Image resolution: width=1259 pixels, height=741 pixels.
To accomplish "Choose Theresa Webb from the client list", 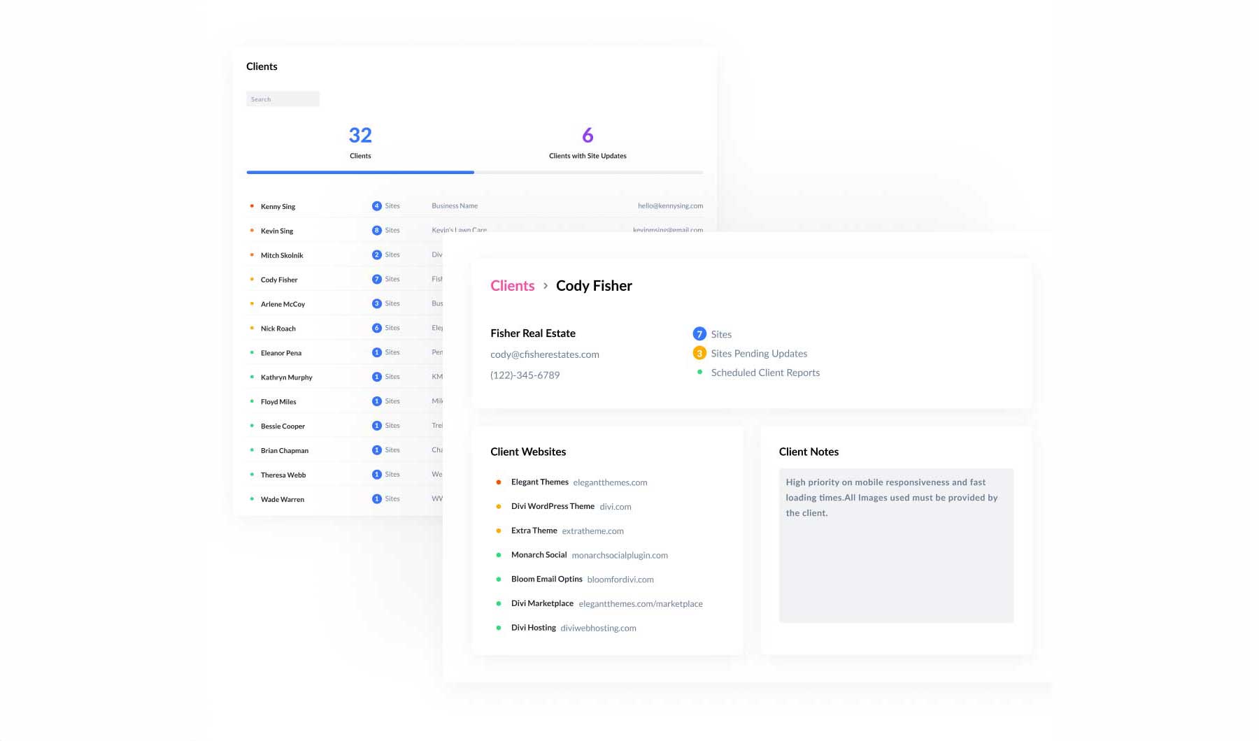I will coord(283,475).
